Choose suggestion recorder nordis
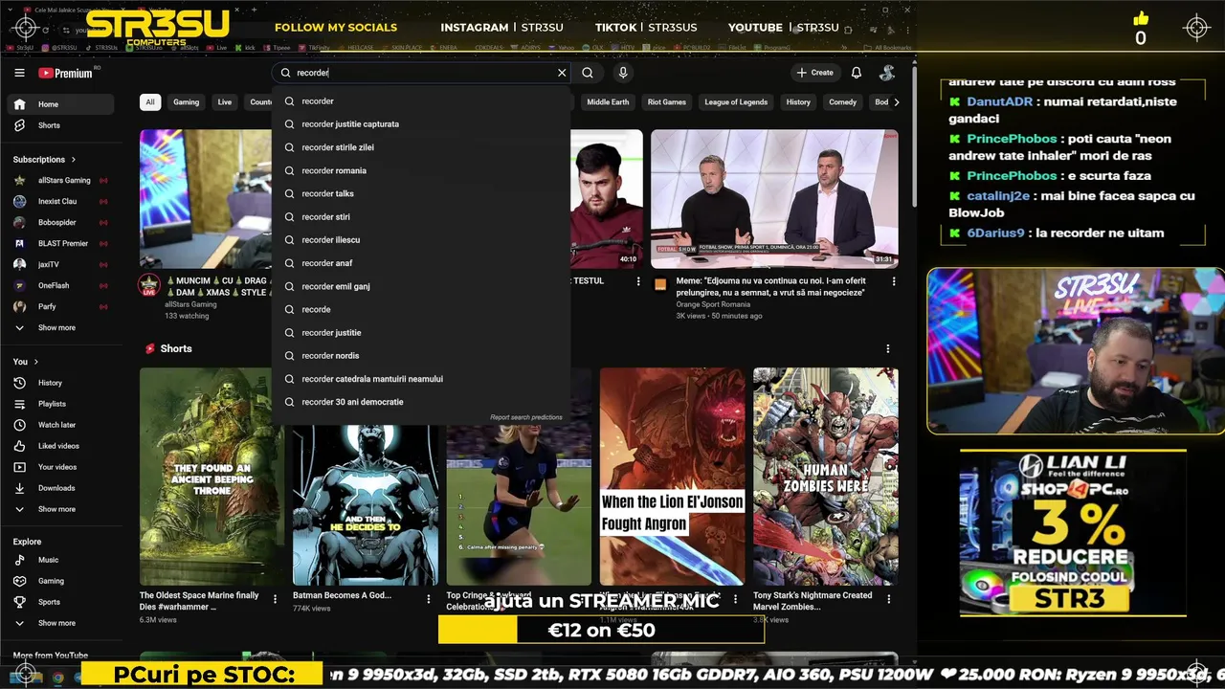This screenshot has width=1225, height=689. (x=421, y=356)
